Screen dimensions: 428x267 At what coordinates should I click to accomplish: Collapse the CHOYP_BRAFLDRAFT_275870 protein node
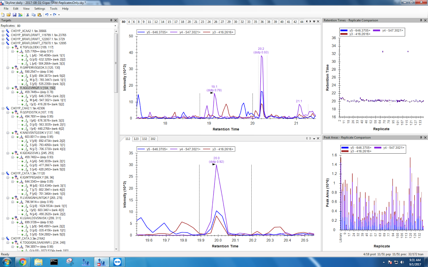[x=3, y=43]
